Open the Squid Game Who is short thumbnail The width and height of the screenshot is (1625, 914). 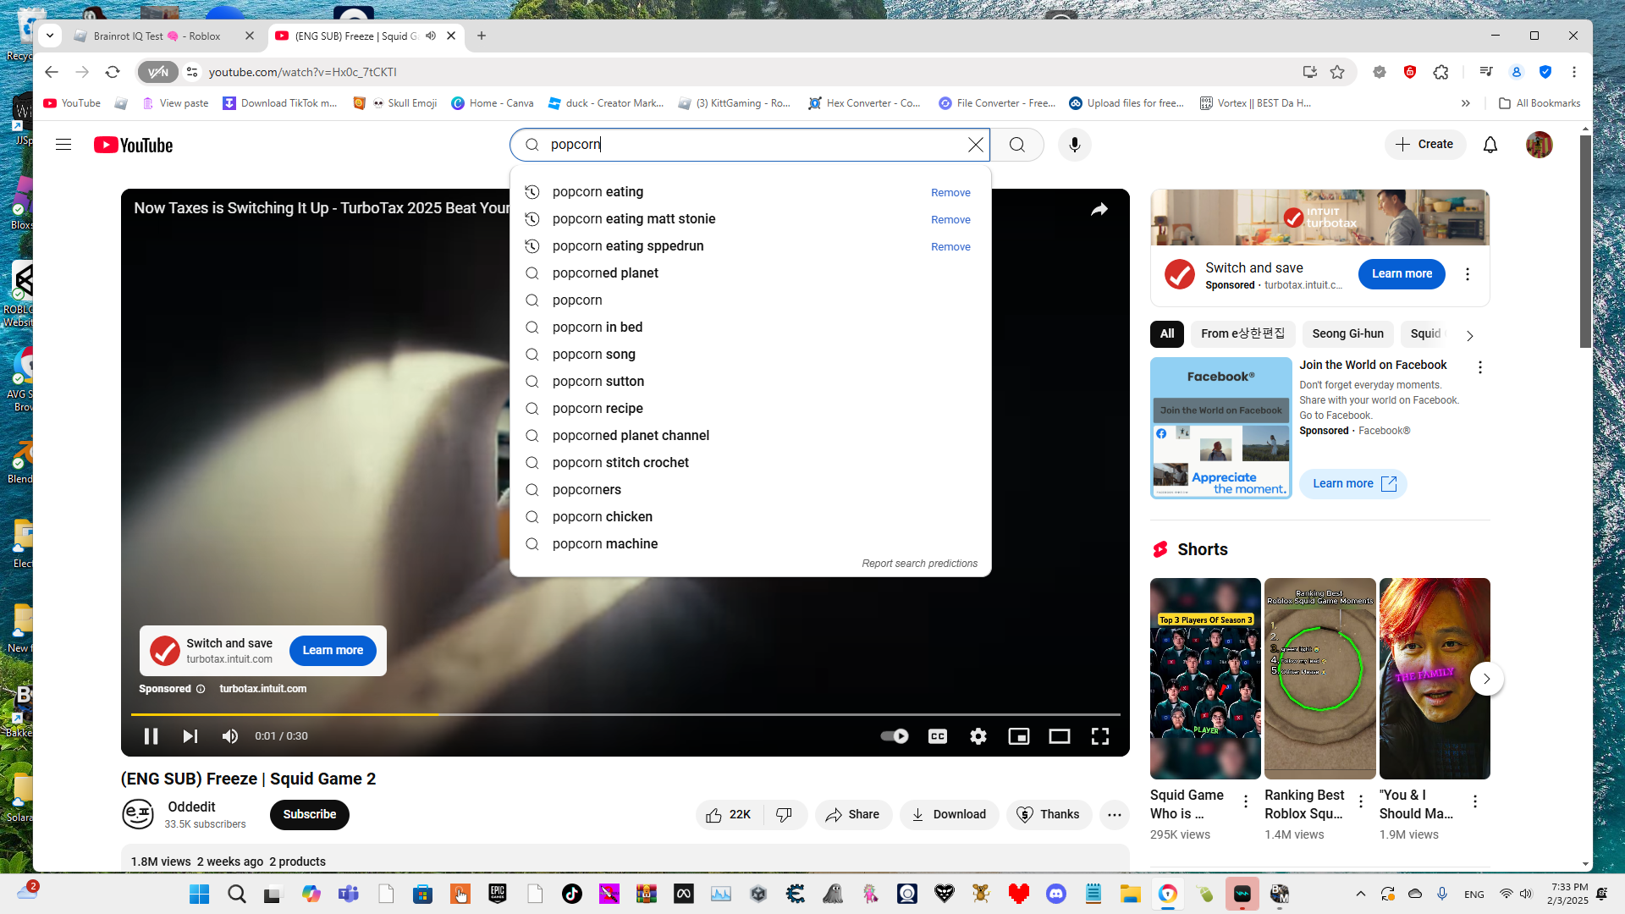point(1205,679)
